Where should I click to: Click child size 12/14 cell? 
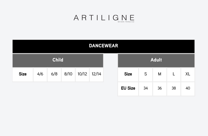point(96,74)
